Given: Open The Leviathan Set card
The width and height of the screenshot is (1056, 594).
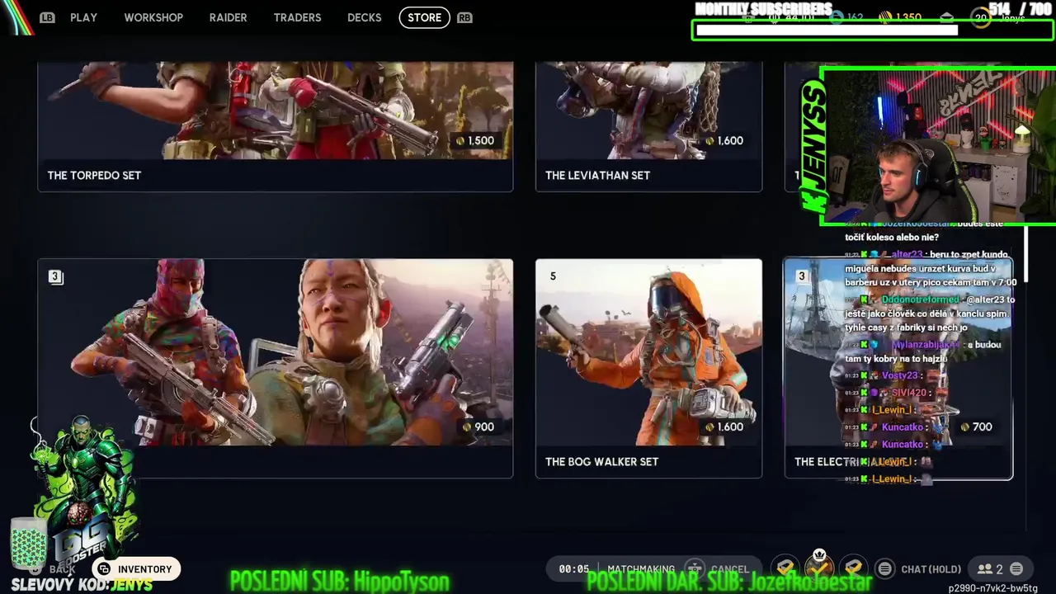Looking at the screenshot, I should coord(648,126).
